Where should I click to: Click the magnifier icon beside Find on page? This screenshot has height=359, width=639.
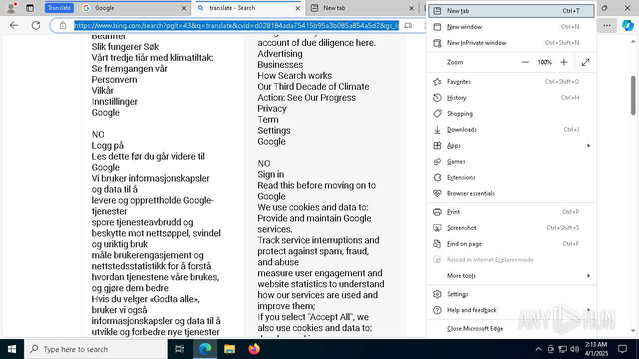click(437, 244)
